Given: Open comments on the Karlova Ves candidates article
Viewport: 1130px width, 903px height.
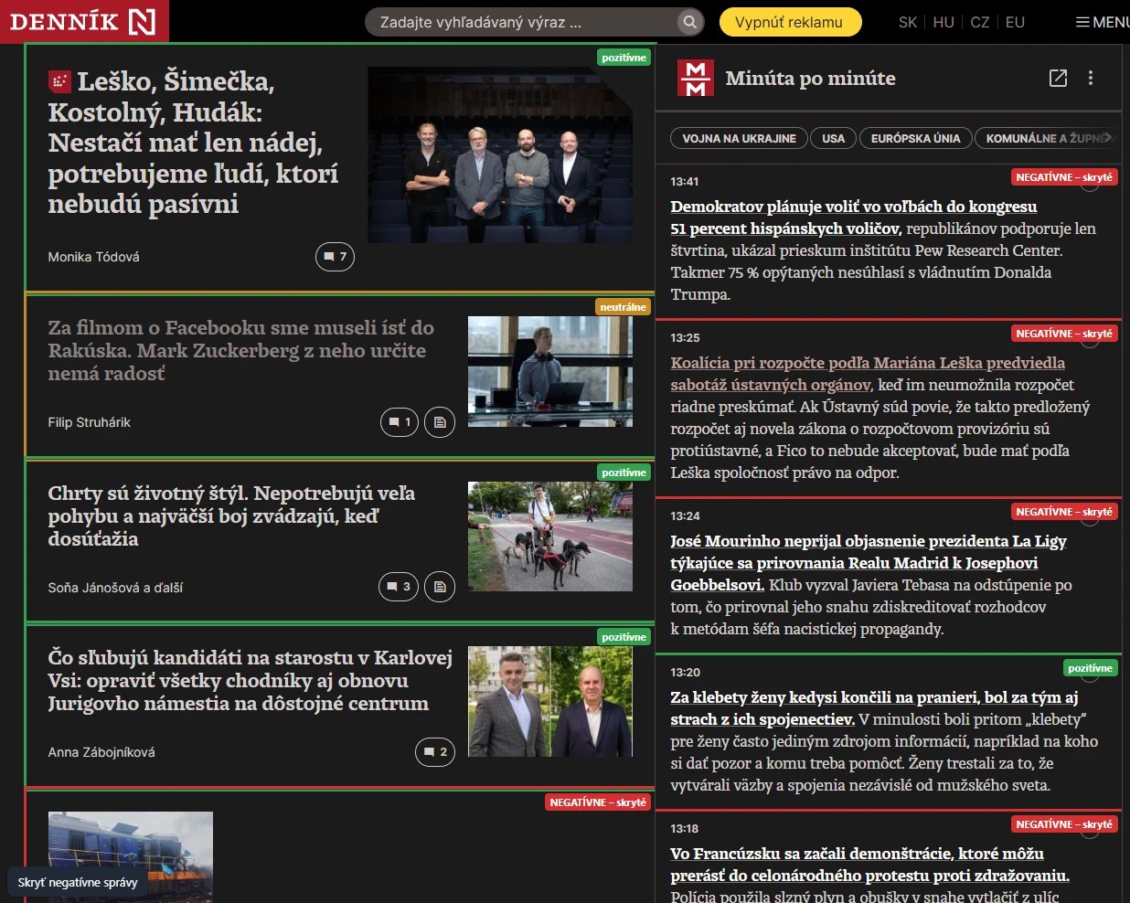Looking at the screenshot, I should pos(435,752).
